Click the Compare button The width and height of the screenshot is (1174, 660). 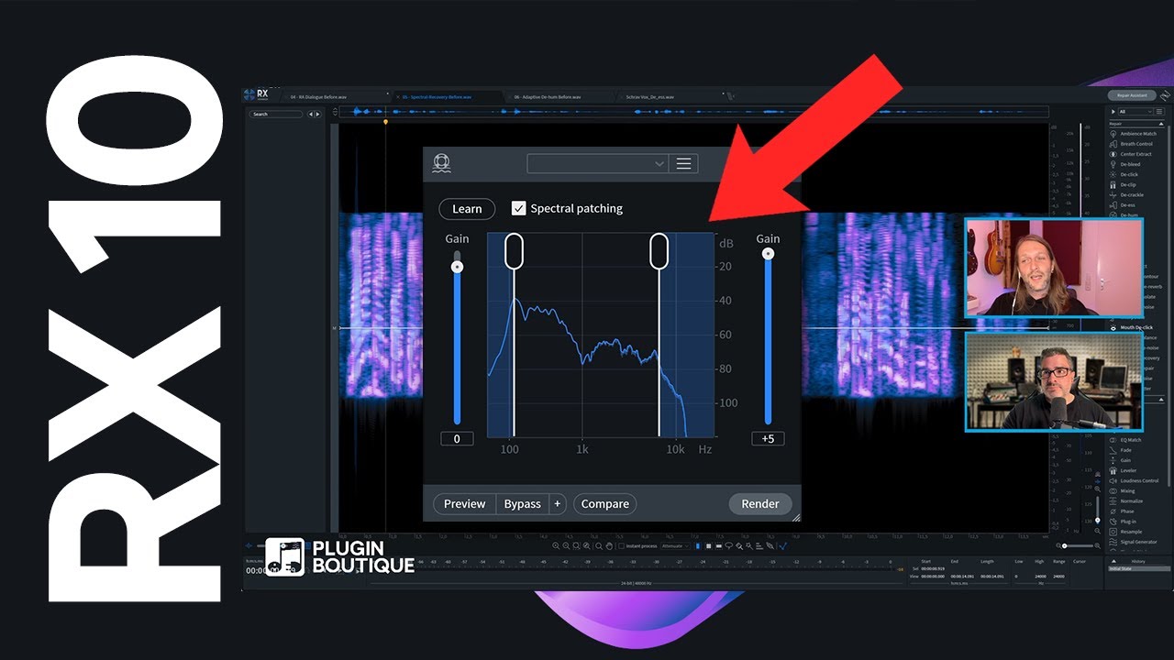(x=604, y=503)
